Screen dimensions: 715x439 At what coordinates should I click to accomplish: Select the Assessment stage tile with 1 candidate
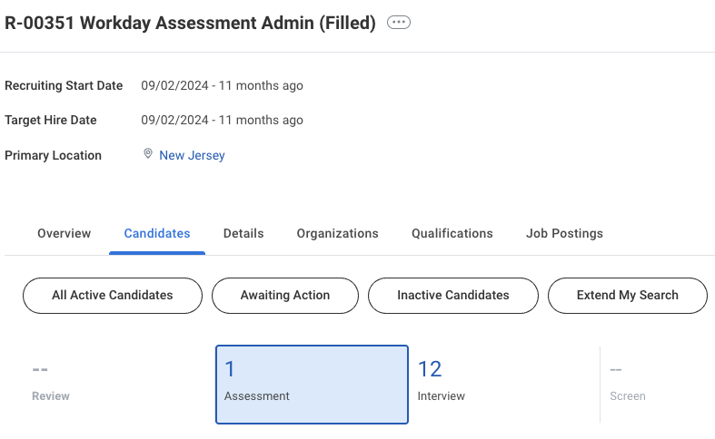(x=312, y=385)
